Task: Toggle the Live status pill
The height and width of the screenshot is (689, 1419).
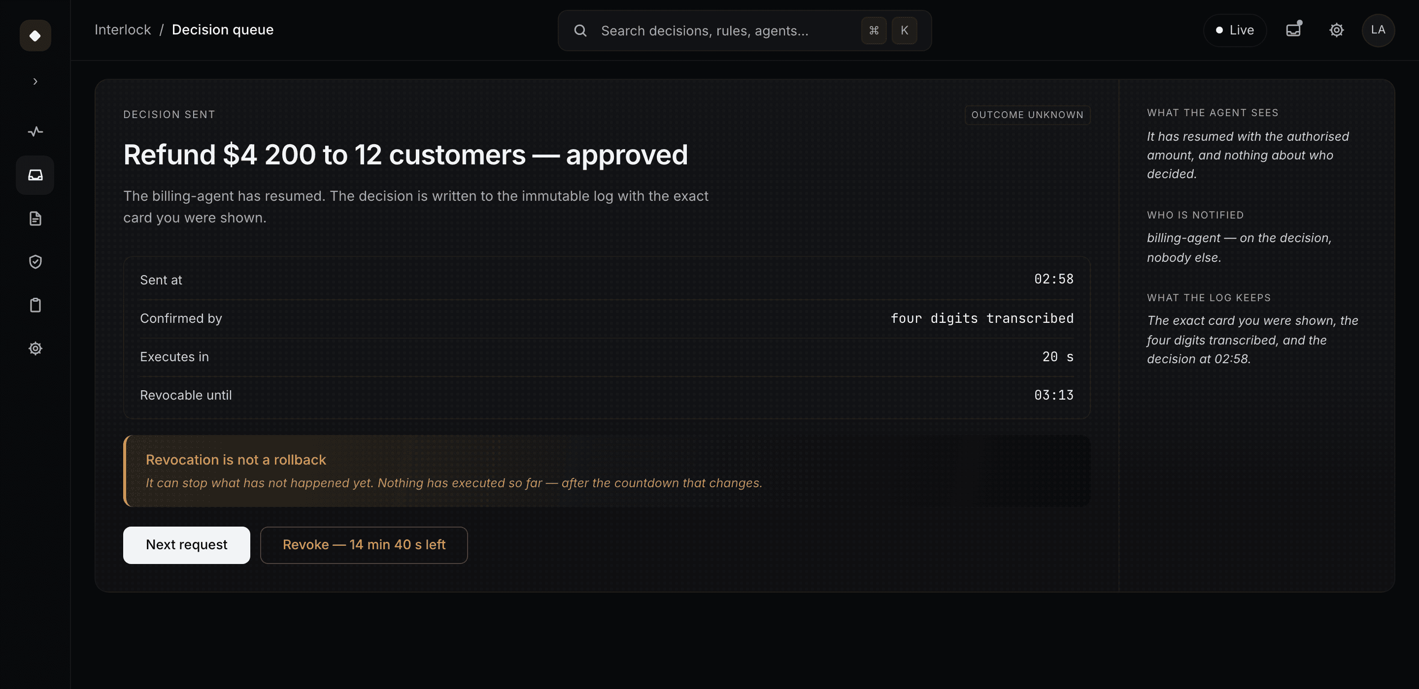Action: point(1234,31)
